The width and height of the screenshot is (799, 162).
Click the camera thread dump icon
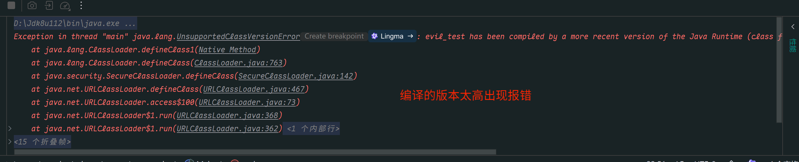32,5
